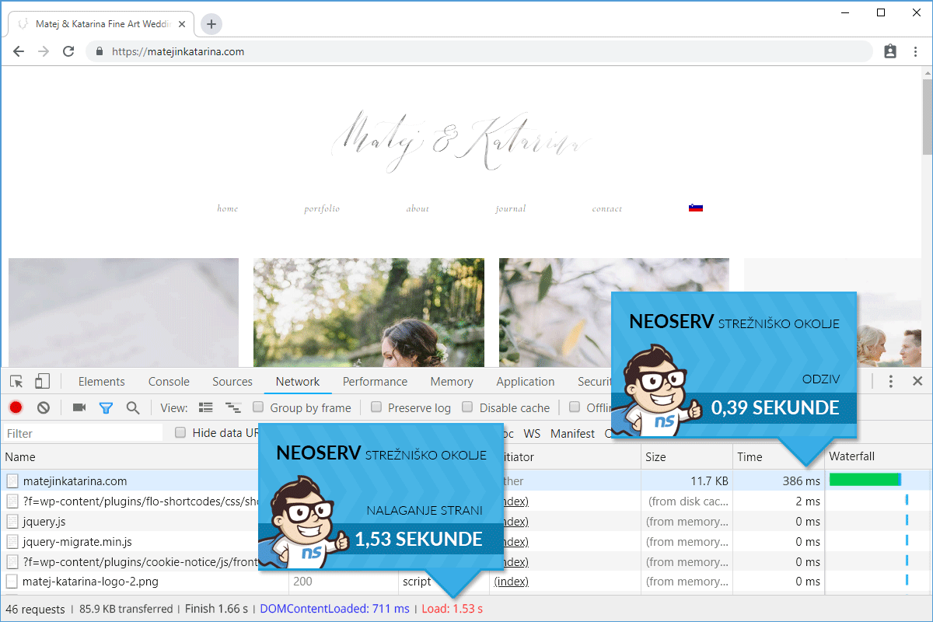Select the Slovenian flag language switcher

pos(695,208)
